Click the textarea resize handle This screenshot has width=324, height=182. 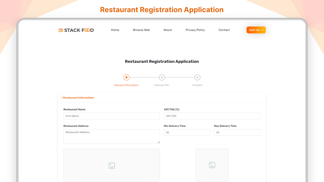coord(159,142)
